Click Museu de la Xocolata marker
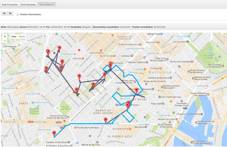Image resolution: width=227 pixels, height=147 pixels. [x=192, y=62]
